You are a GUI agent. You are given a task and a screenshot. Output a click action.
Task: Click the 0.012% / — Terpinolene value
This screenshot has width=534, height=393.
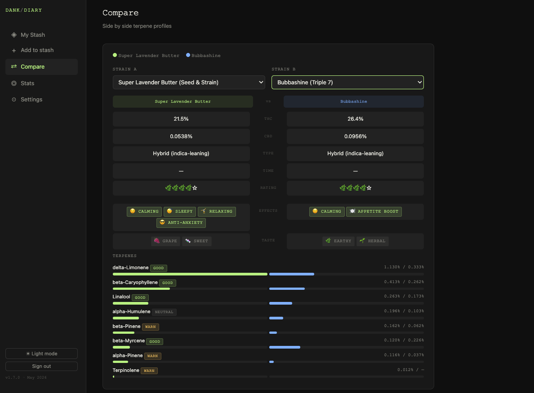411,370
